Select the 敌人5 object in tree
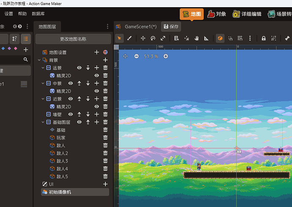The image size is (292, 207). point(62,176)
